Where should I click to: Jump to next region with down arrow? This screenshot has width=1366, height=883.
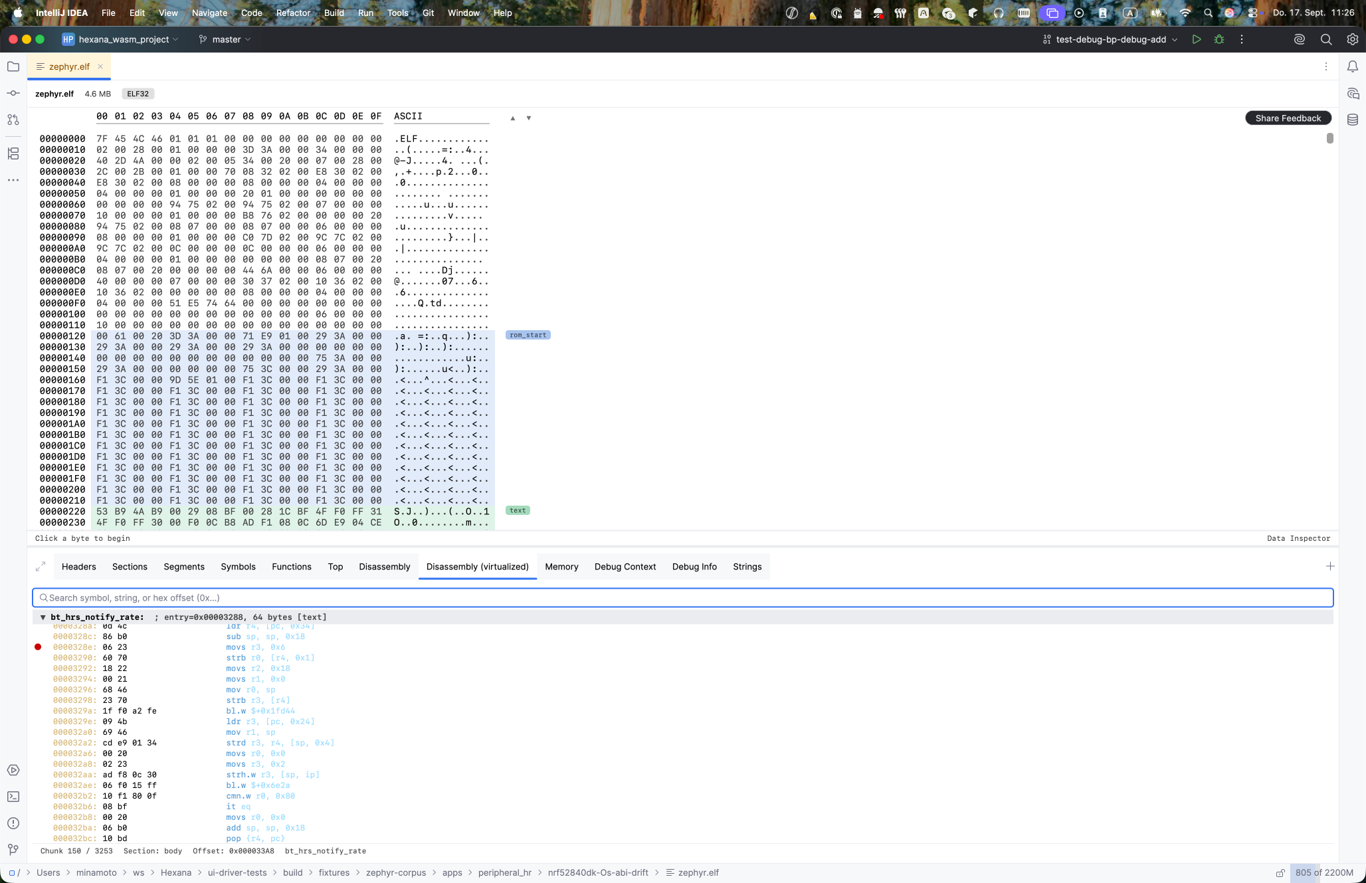point(529,118)
